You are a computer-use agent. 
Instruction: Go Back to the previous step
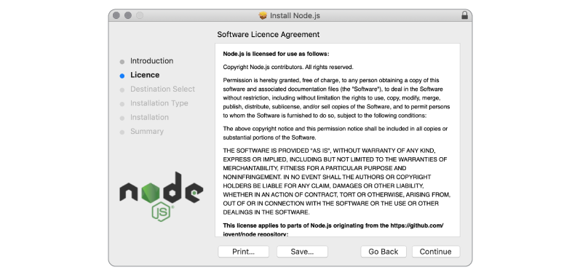(x=384, y=252)
